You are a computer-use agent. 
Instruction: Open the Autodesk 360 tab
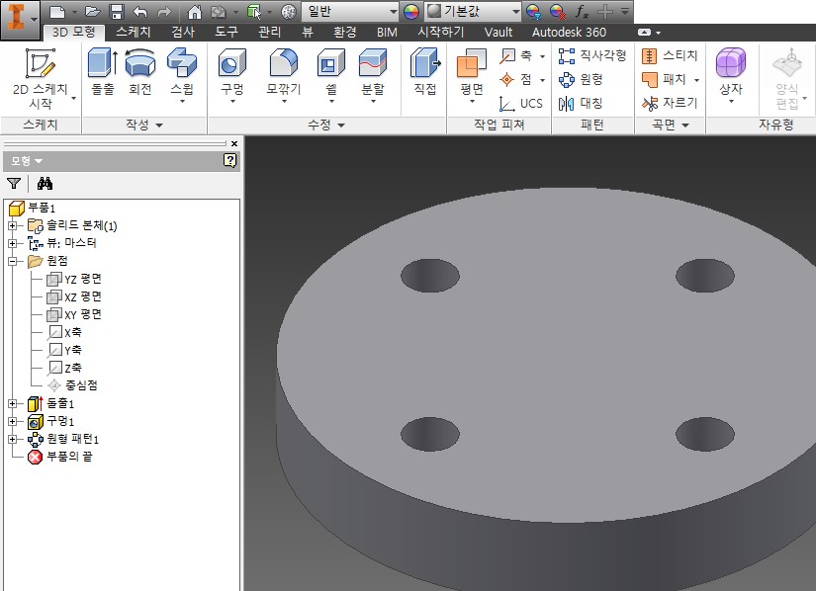click(x=569, y=33)
